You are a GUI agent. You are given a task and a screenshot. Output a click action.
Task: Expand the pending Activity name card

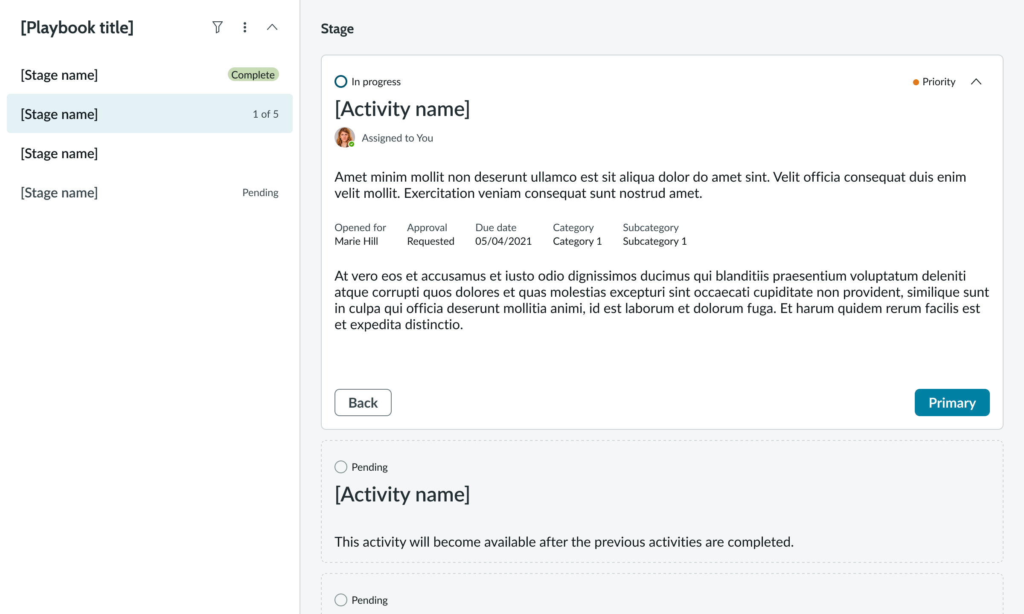[402, 494]
